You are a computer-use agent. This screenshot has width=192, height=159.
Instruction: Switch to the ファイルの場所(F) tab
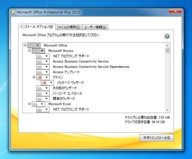click(x=69, y=27)
